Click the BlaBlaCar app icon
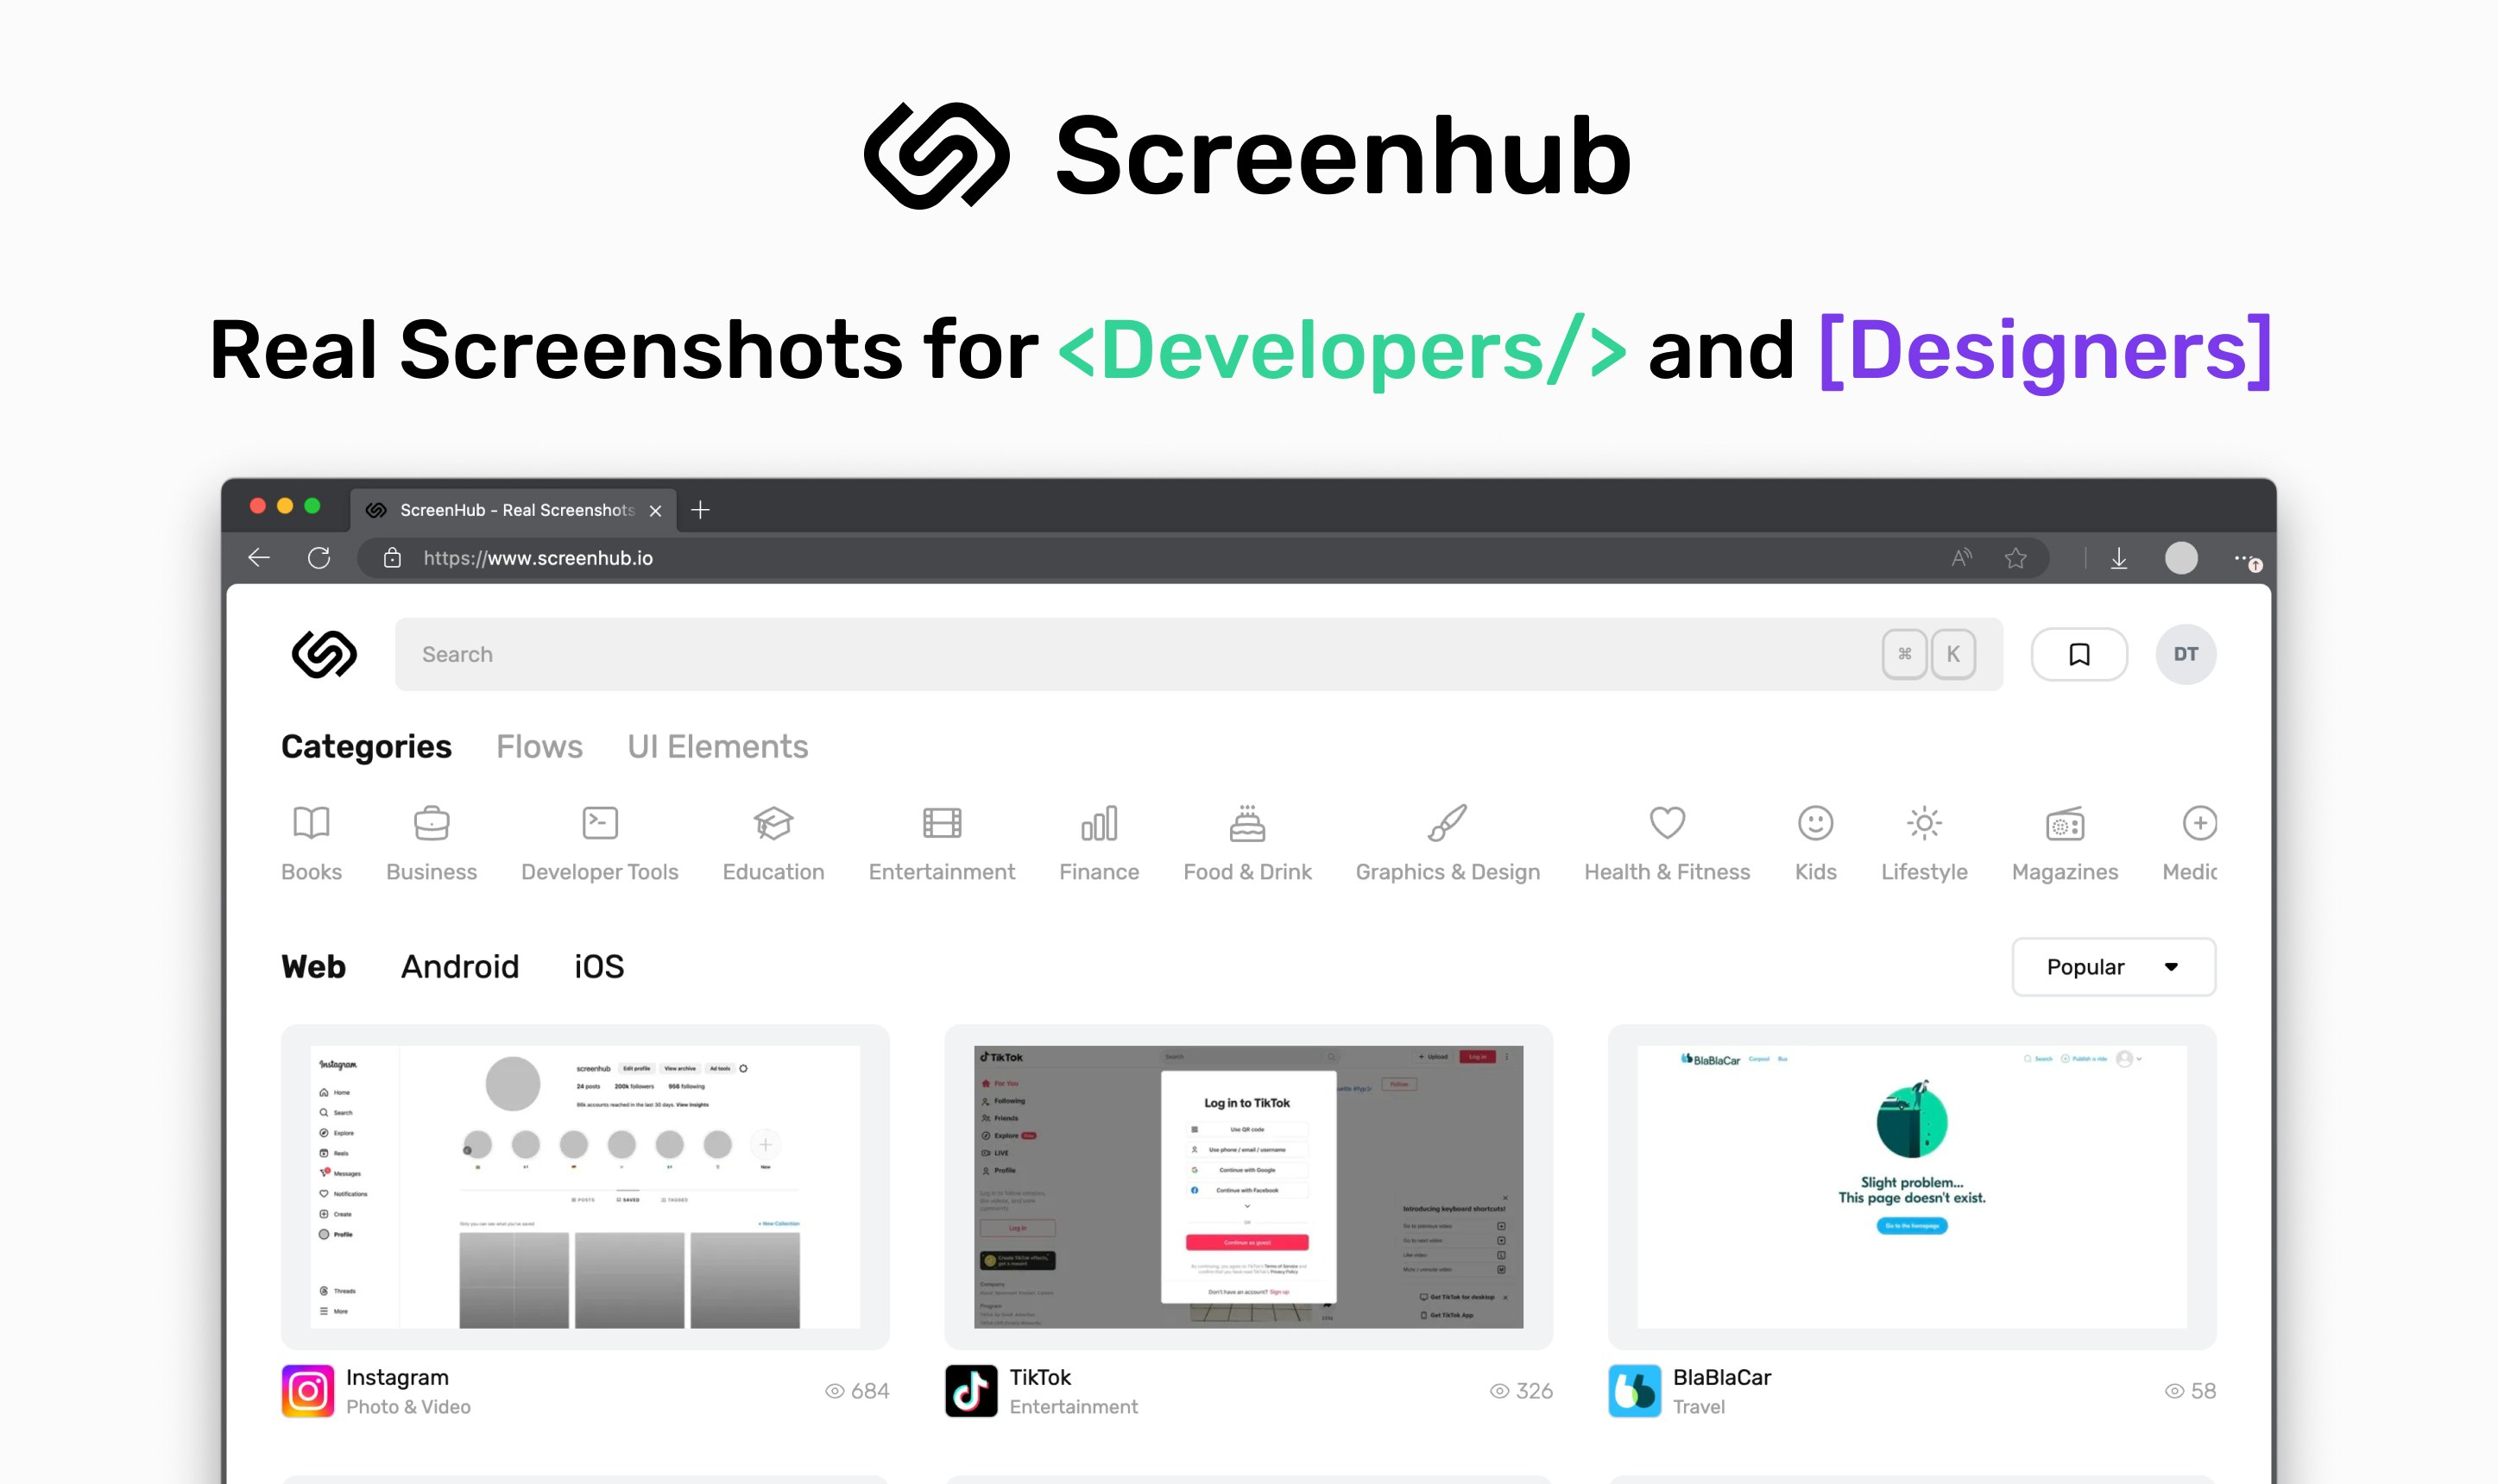This screenshot has width=2498, height=1484. [x=1634, y=1390]
